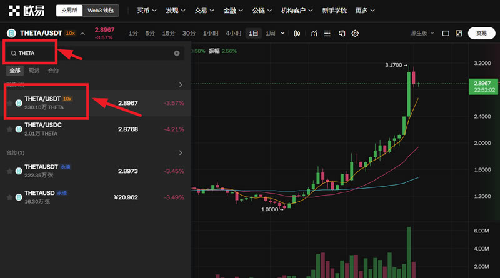Collapse the THETA/USDT pair selector
Screen dimensions: 500x278
(82, 33)
